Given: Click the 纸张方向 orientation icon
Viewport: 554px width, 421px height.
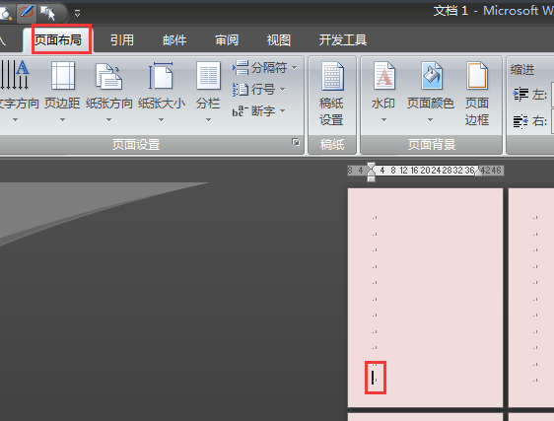Looking at the screenshot, I should tap(108, 76).
